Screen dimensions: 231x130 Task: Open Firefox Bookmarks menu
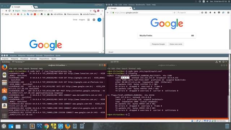pyautogui.click(x=140, y=5)
